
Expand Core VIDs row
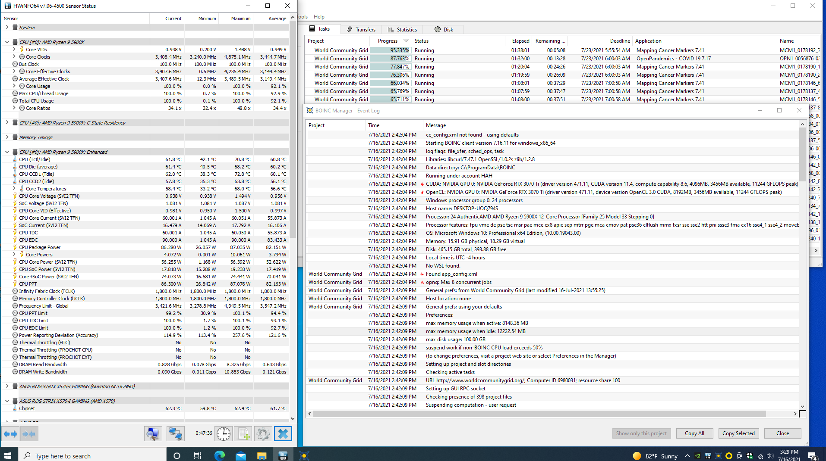14,49
